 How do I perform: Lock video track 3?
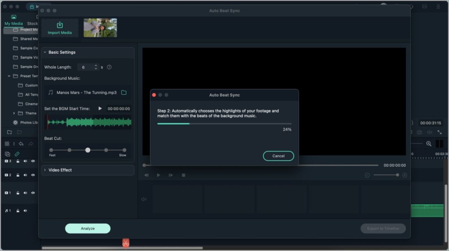[18, 161]
